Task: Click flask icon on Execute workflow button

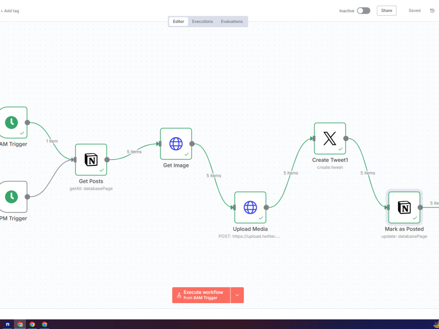Action: click(179, 295)
